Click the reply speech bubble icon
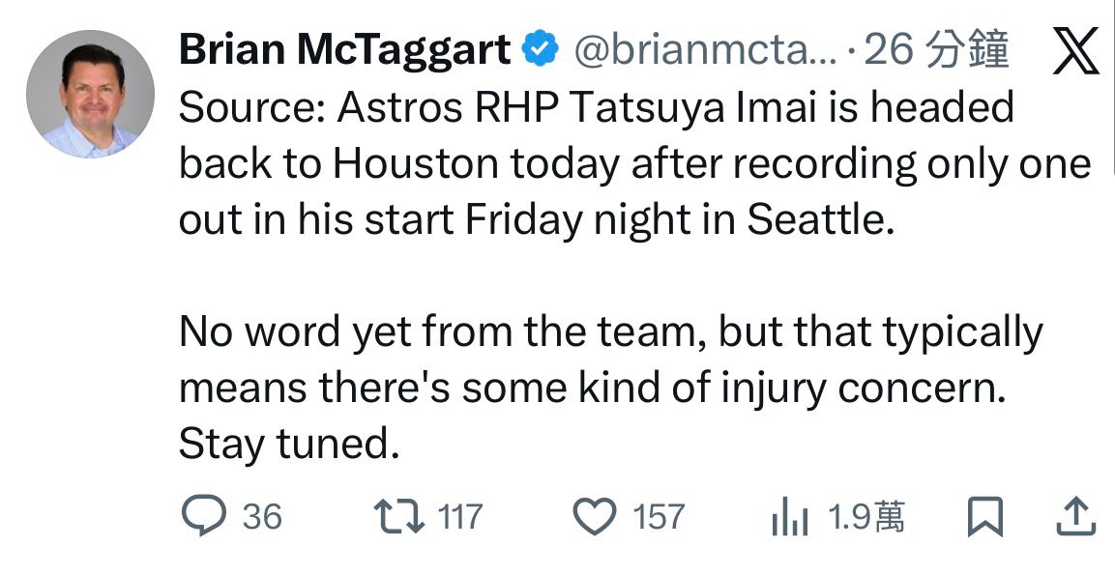The image size is (1115, 576). [x=203, y=518]
